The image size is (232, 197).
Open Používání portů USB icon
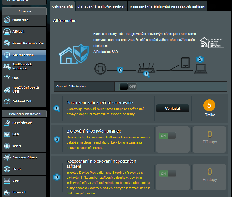click(7, 90)
